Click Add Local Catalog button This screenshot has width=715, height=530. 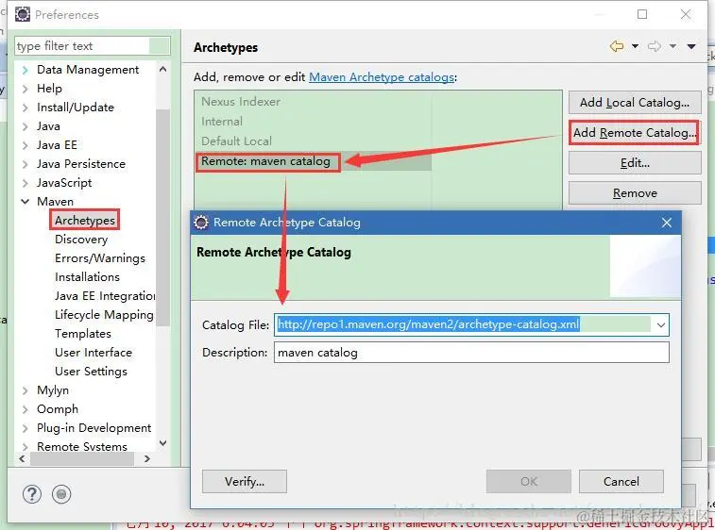pyautogui.click(x=635, y=103)
